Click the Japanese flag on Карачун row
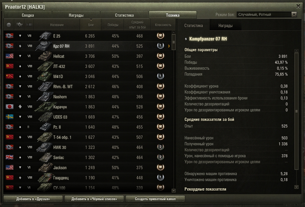This screenshot has height=207, width=305. tap(10, 107)
